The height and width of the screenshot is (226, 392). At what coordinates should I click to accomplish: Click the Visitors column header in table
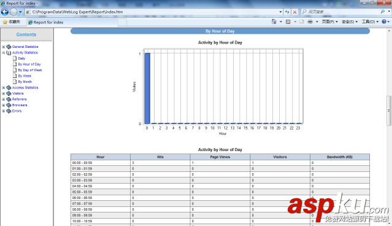coord(280,157)
